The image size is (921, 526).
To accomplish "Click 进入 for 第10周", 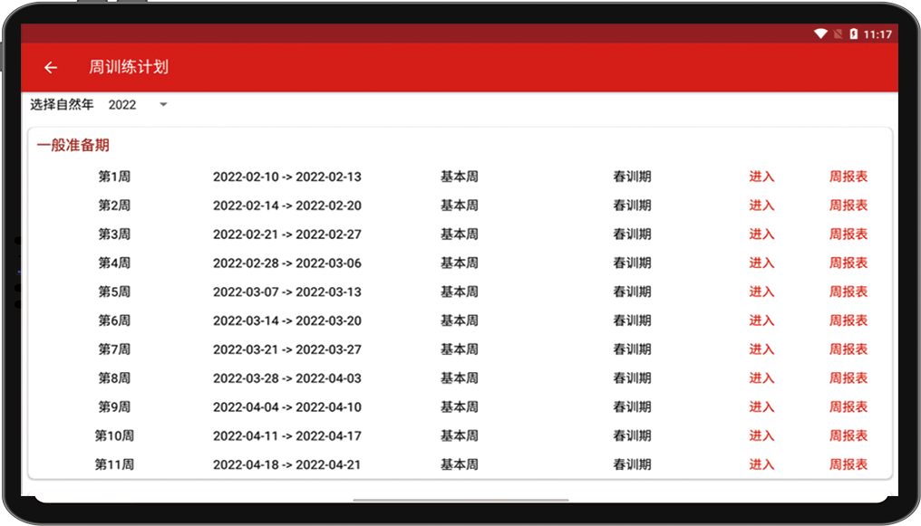I will point(761,435).
